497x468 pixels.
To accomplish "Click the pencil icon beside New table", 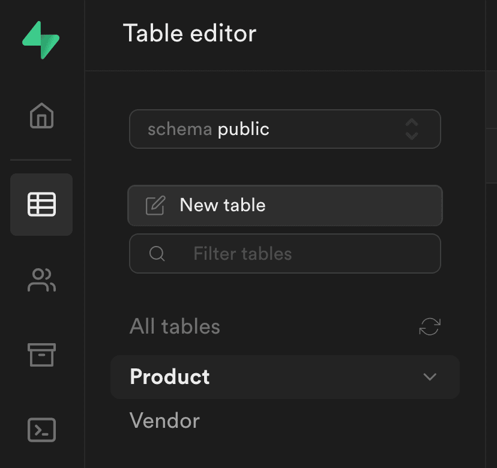I will (x=155, y=206).
